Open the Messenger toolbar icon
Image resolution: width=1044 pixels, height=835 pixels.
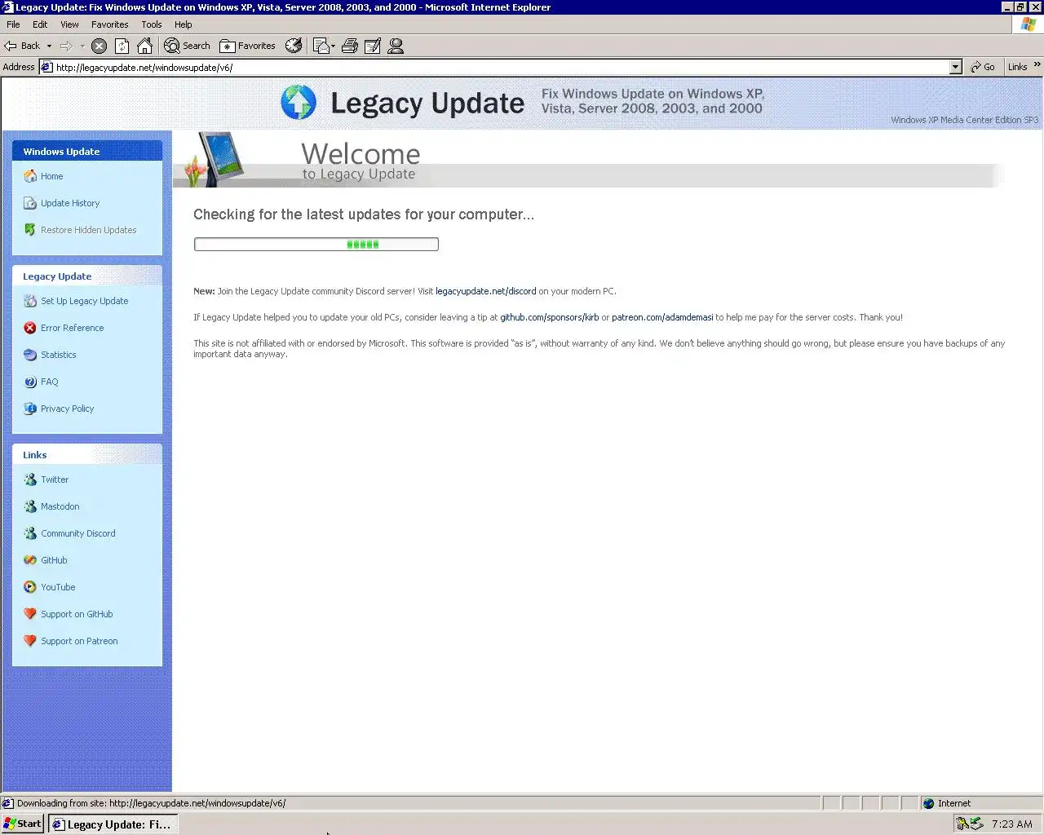point(396,46)
